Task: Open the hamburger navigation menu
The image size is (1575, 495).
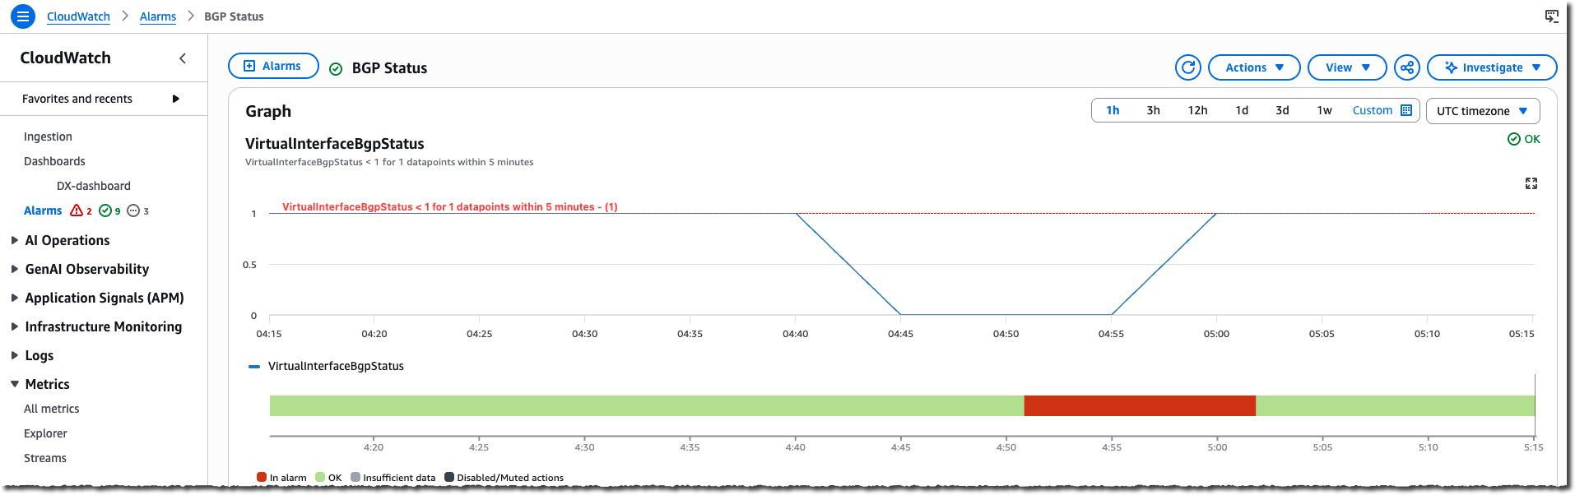Action: [x=23, y=16]
